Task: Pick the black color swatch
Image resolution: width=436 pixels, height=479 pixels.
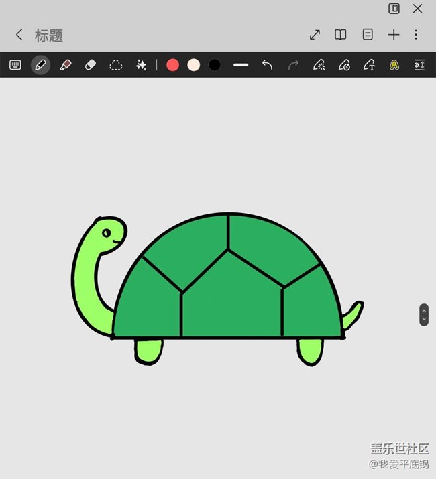Action: (215, 65)
